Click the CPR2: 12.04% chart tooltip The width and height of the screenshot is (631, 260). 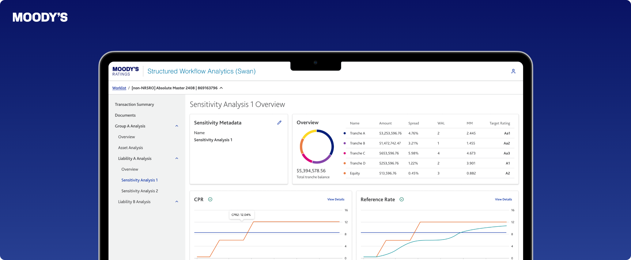click(241, 215)
